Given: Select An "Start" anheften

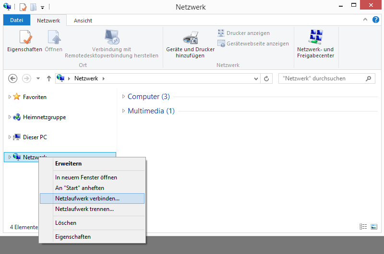Looking at the screenshot, I should coord(92,188).
